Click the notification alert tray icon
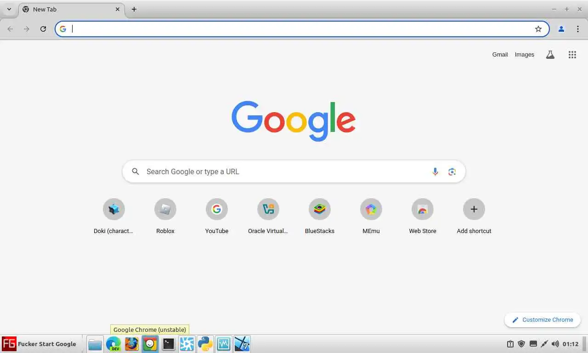 point(510,344)
